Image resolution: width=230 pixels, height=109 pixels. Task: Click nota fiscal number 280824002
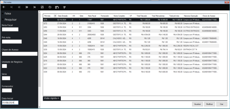[91, 34]
